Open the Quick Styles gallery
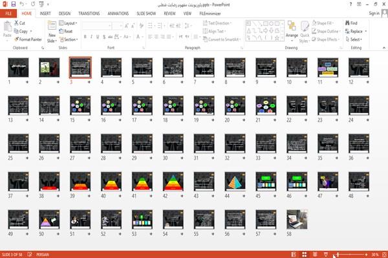 [x=305, y=32]
